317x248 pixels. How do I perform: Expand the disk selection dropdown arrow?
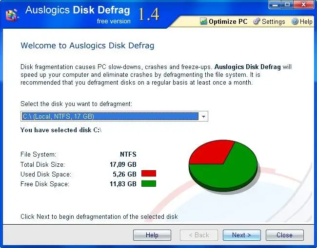pyautogui.click(x=203, y=116)
